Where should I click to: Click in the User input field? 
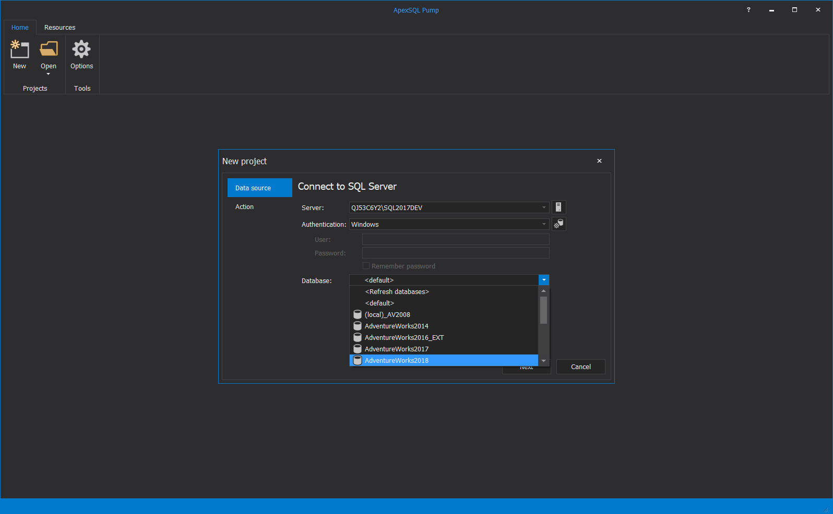tap(456, 239)
